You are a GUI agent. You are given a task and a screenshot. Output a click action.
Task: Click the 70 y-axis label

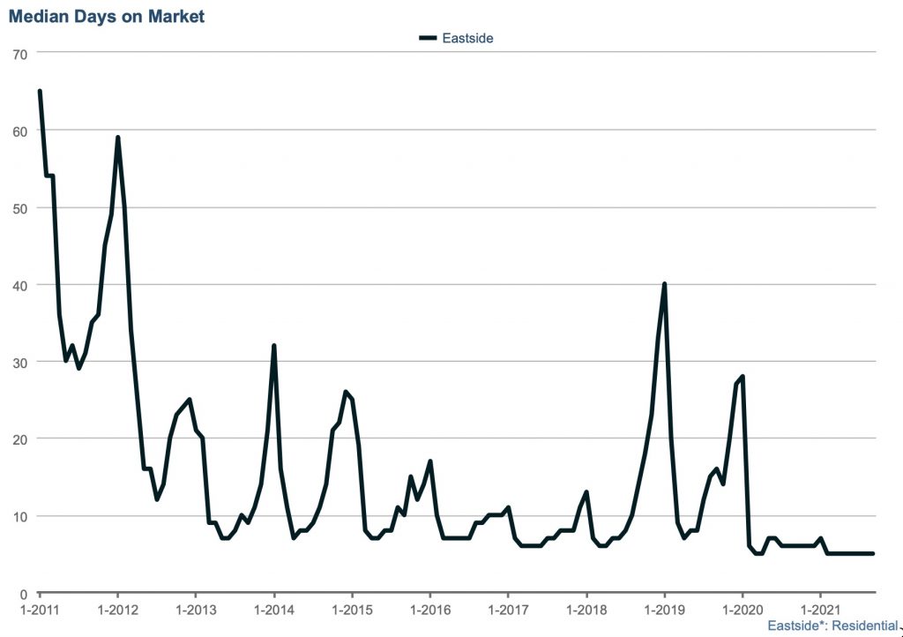19,55
